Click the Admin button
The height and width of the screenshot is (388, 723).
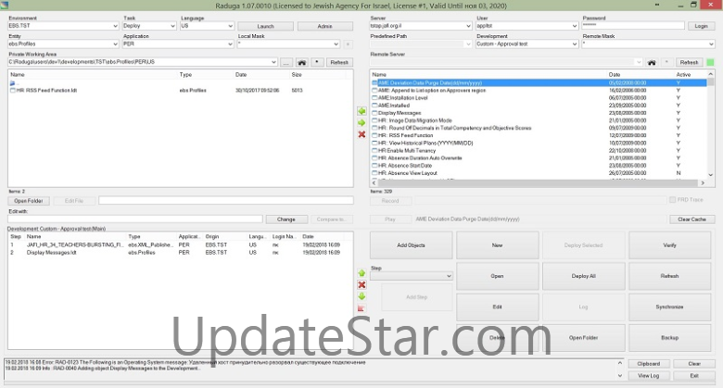coord(325,26)
